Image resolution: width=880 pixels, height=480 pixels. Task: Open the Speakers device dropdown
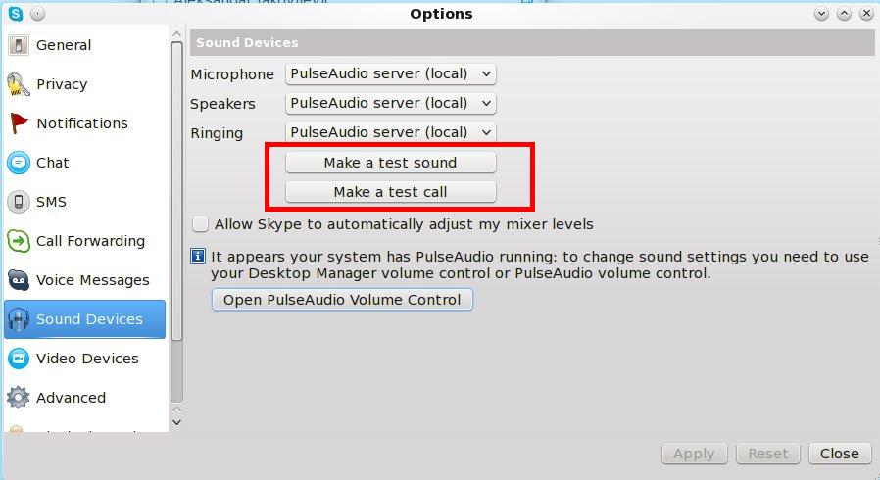pos(391,104)
